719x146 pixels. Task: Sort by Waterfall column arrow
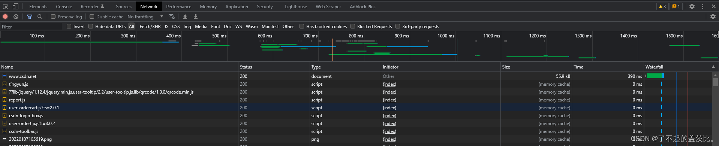tap(713, 67)
